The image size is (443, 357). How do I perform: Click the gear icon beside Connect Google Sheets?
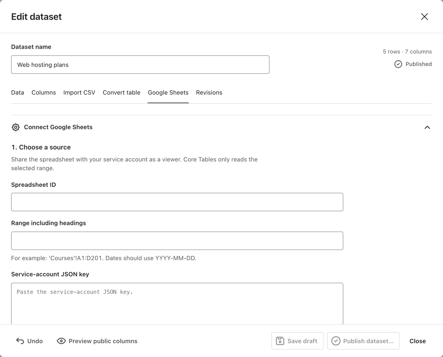[16, 127]
